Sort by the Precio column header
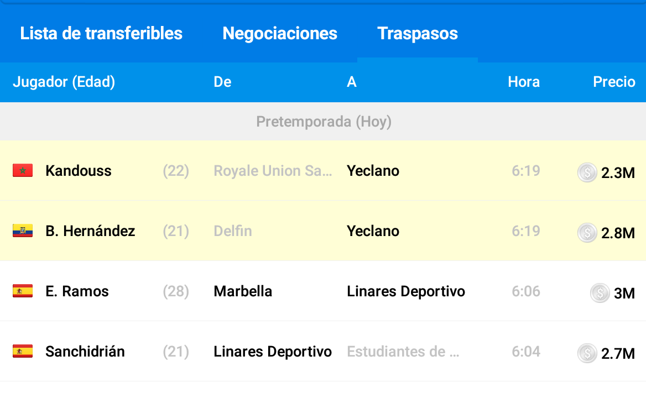Image resolution: width=646 pixels, height=398 pixels. 614,81
